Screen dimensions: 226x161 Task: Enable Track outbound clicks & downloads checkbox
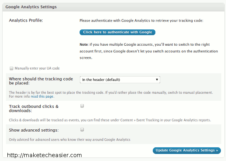tap(82, 106)
